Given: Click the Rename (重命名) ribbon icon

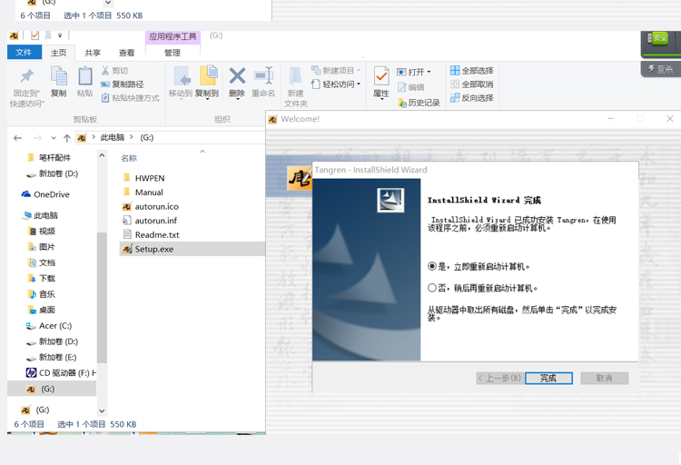Looking at the screenshot, I should click(x=263, y=80).
